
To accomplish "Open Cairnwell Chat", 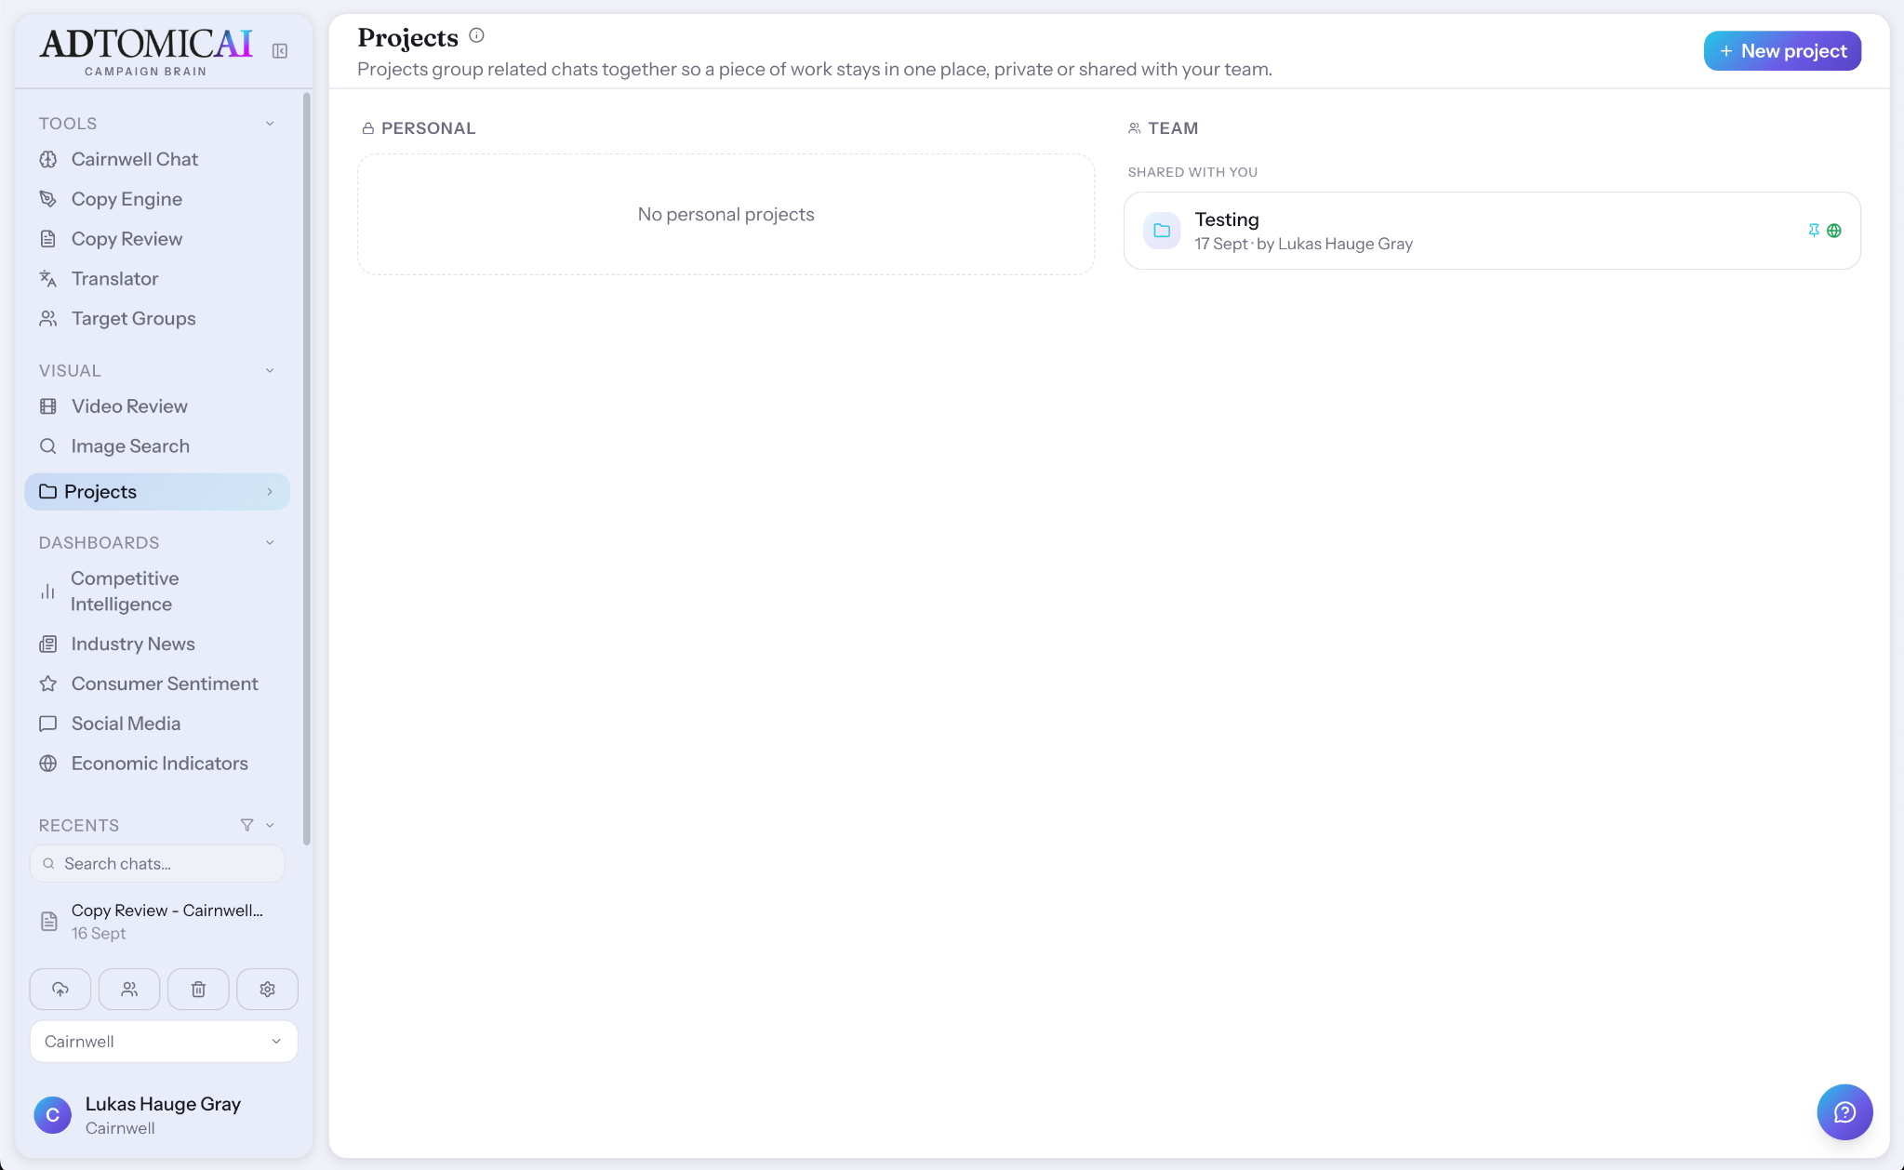I will coord(157,159).
